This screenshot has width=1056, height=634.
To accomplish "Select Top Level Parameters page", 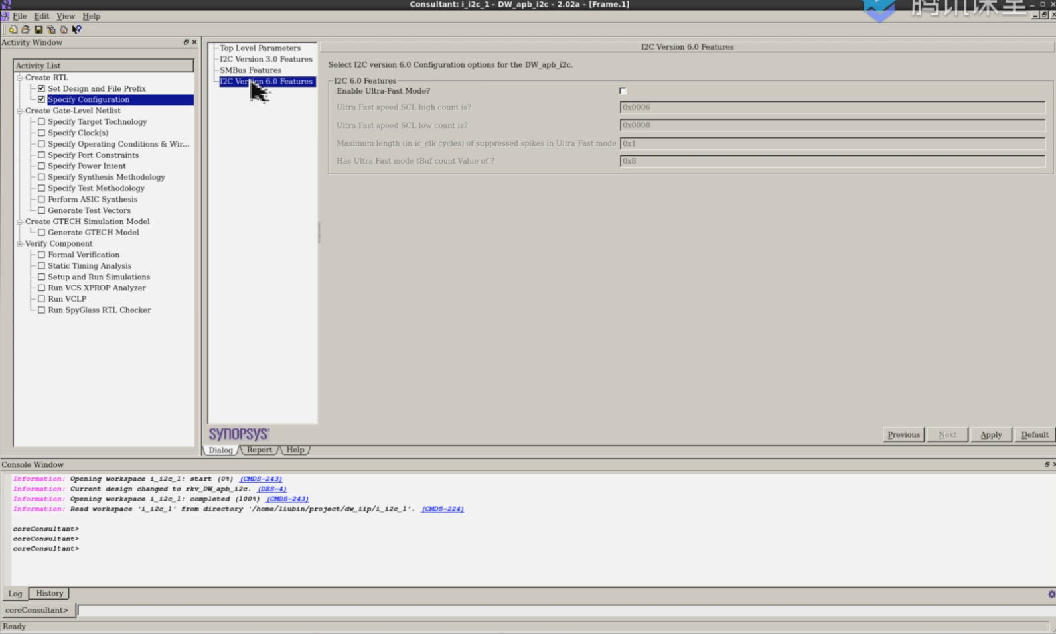I will 260,48.
